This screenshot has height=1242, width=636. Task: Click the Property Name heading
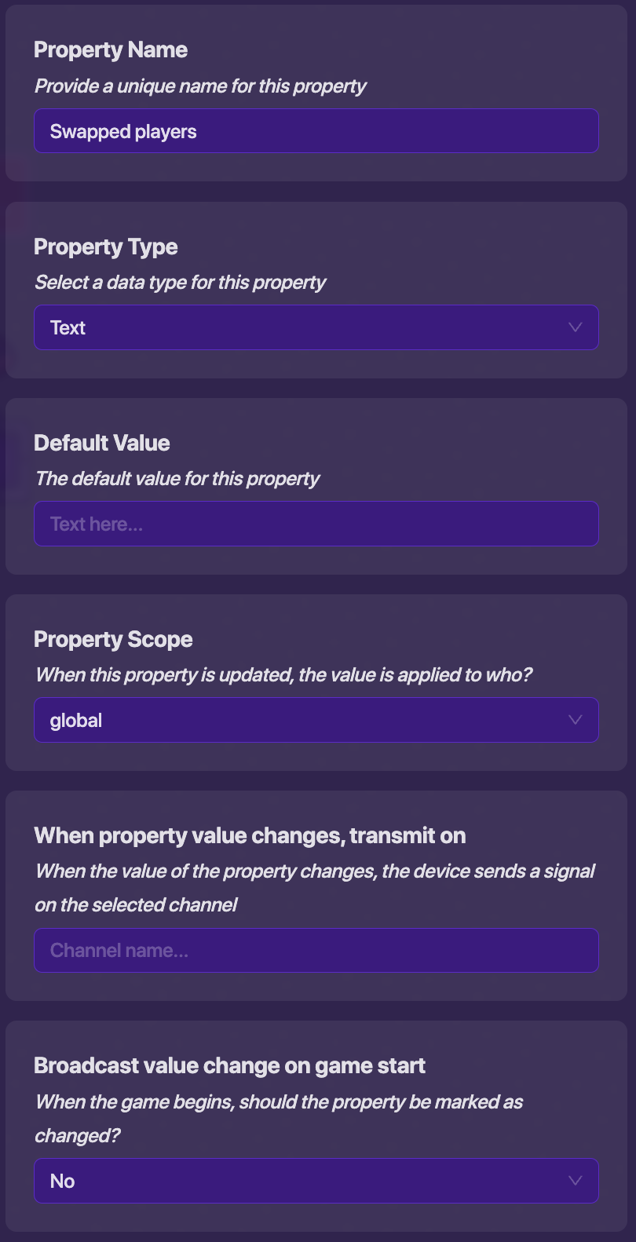click(111, 50)
